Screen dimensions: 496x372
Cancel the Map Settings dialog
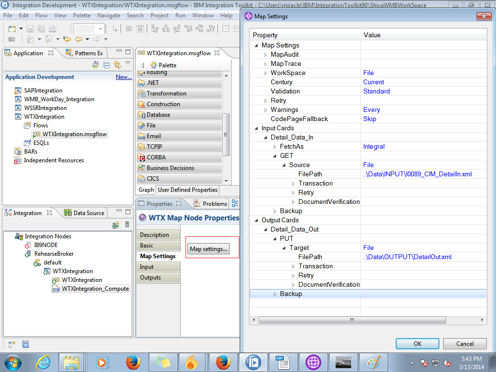click(x=465, y=343)
